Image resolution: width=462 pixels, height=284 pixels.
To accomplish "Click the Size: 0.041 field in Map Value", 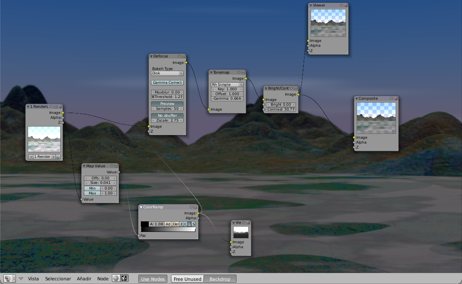I will (100, 183).
